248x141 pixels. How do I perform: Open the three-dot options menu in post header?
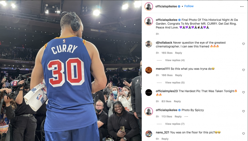point(242,6)
